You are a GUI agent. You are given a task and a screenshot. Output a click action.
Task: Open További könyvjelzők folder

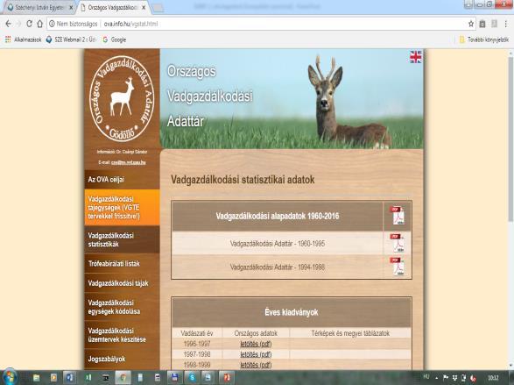(484, 39)
